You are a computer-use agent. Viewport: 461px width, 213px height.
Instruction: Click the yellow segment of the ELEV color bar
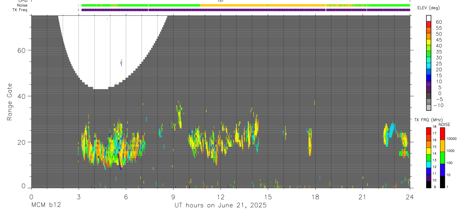[x=429, y=42]
